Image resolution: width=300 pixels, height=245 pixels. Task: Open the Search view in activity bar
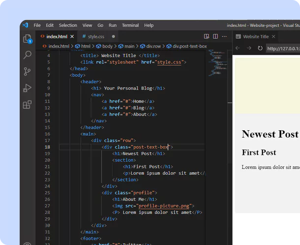click(28, 55)
